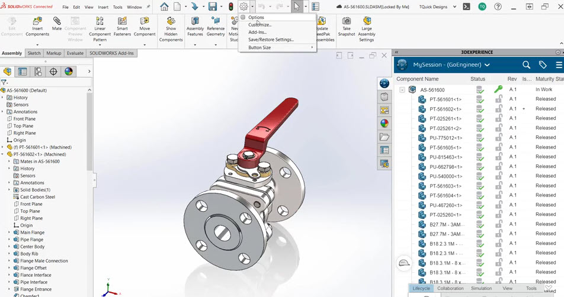Open the DimXpertManager crosshair tab icon
The width and height of the screenshot is (564, 297).
tap(53, 72)
